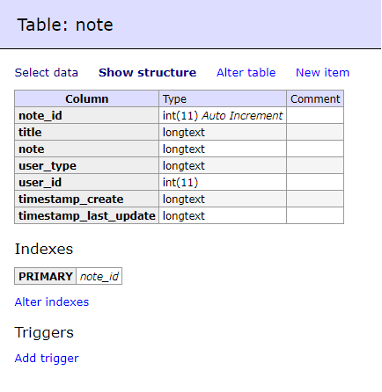Screen dimensions: 382x392
Task: Open the Alter indexes link
Action: [x=52, y=302]
